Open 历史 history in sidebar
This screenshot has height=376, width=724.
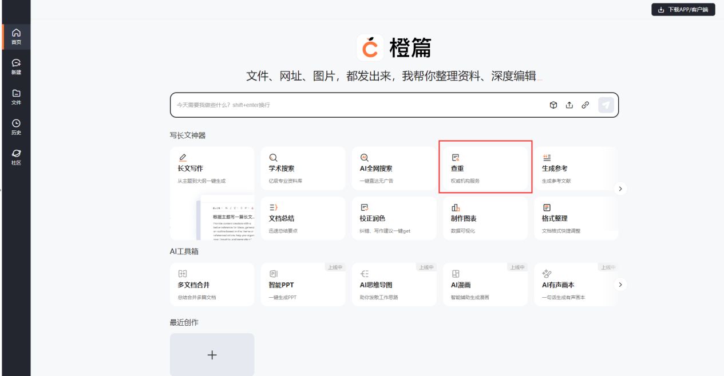coord(16,127)
